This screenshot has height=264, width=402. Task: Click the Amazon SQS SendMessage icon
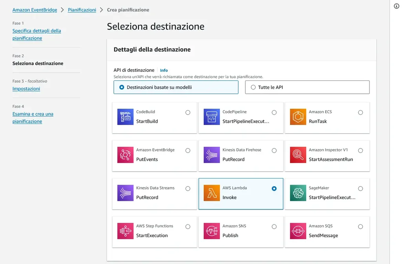[x=298, y=231]
